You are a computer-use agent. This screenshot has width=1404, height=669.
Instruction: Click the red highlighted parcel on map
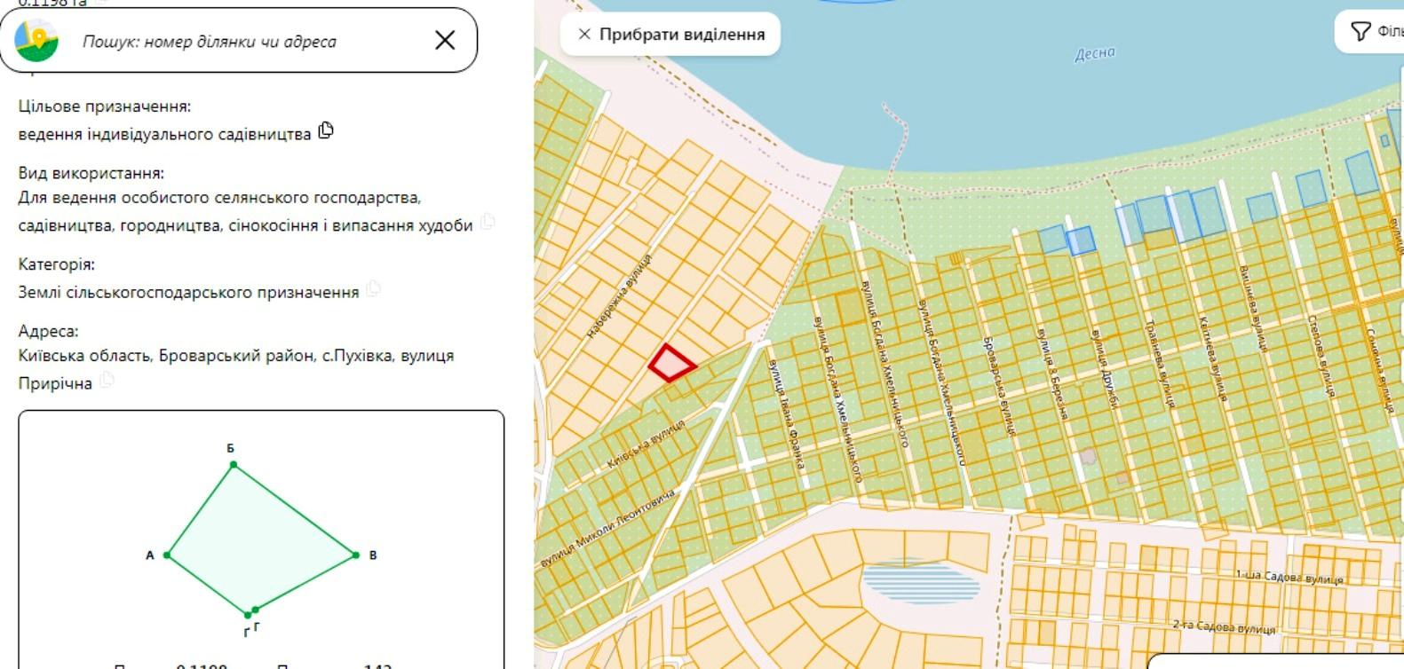[x=670, y=364]
